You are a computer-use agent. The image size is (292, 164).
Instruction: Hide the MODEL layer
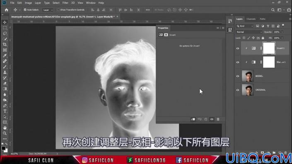pyautogui.click(x=238, y=76)
